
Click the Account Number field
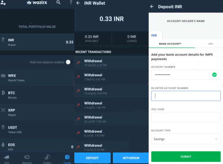tap(186, 75)
